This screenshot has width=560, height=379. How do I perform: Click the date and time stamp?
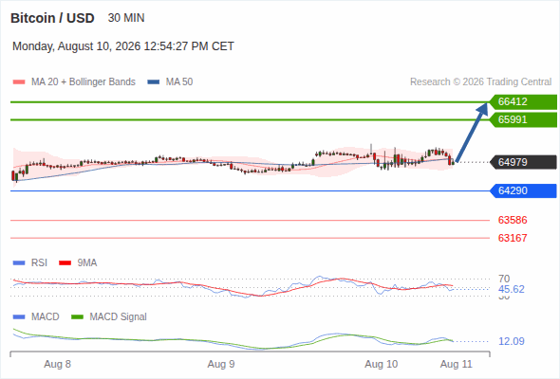point(123,46)
